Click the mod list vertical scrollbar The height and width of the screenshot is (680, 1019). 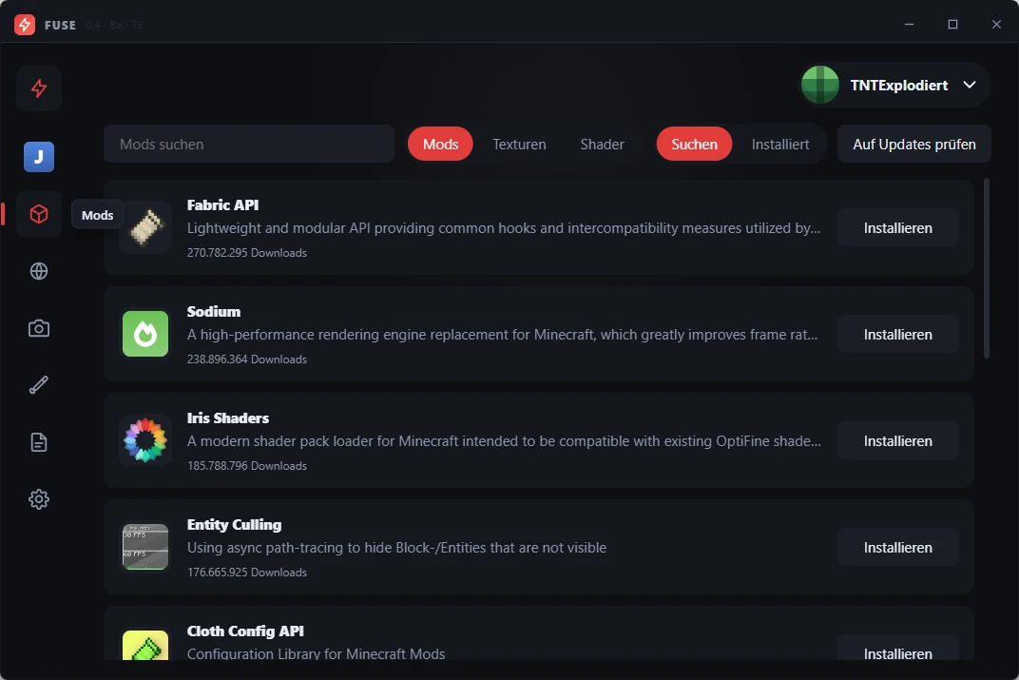pyautogui.click(x=987, y=268)
